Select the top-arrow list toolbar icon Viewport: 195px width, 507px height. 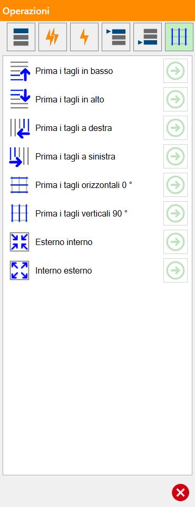[x=116, y=37]
